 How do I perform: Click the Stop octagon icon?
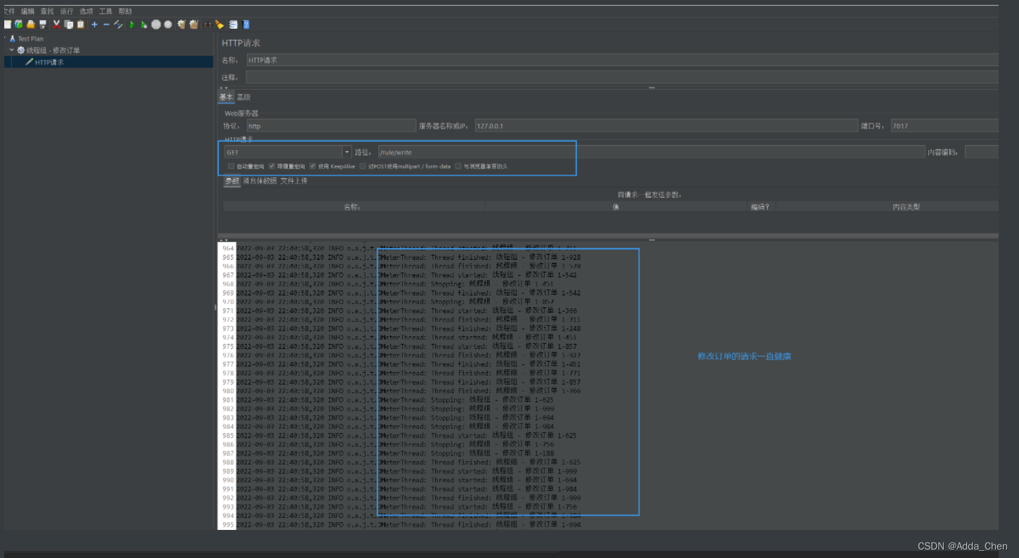(x=156, y=25)
